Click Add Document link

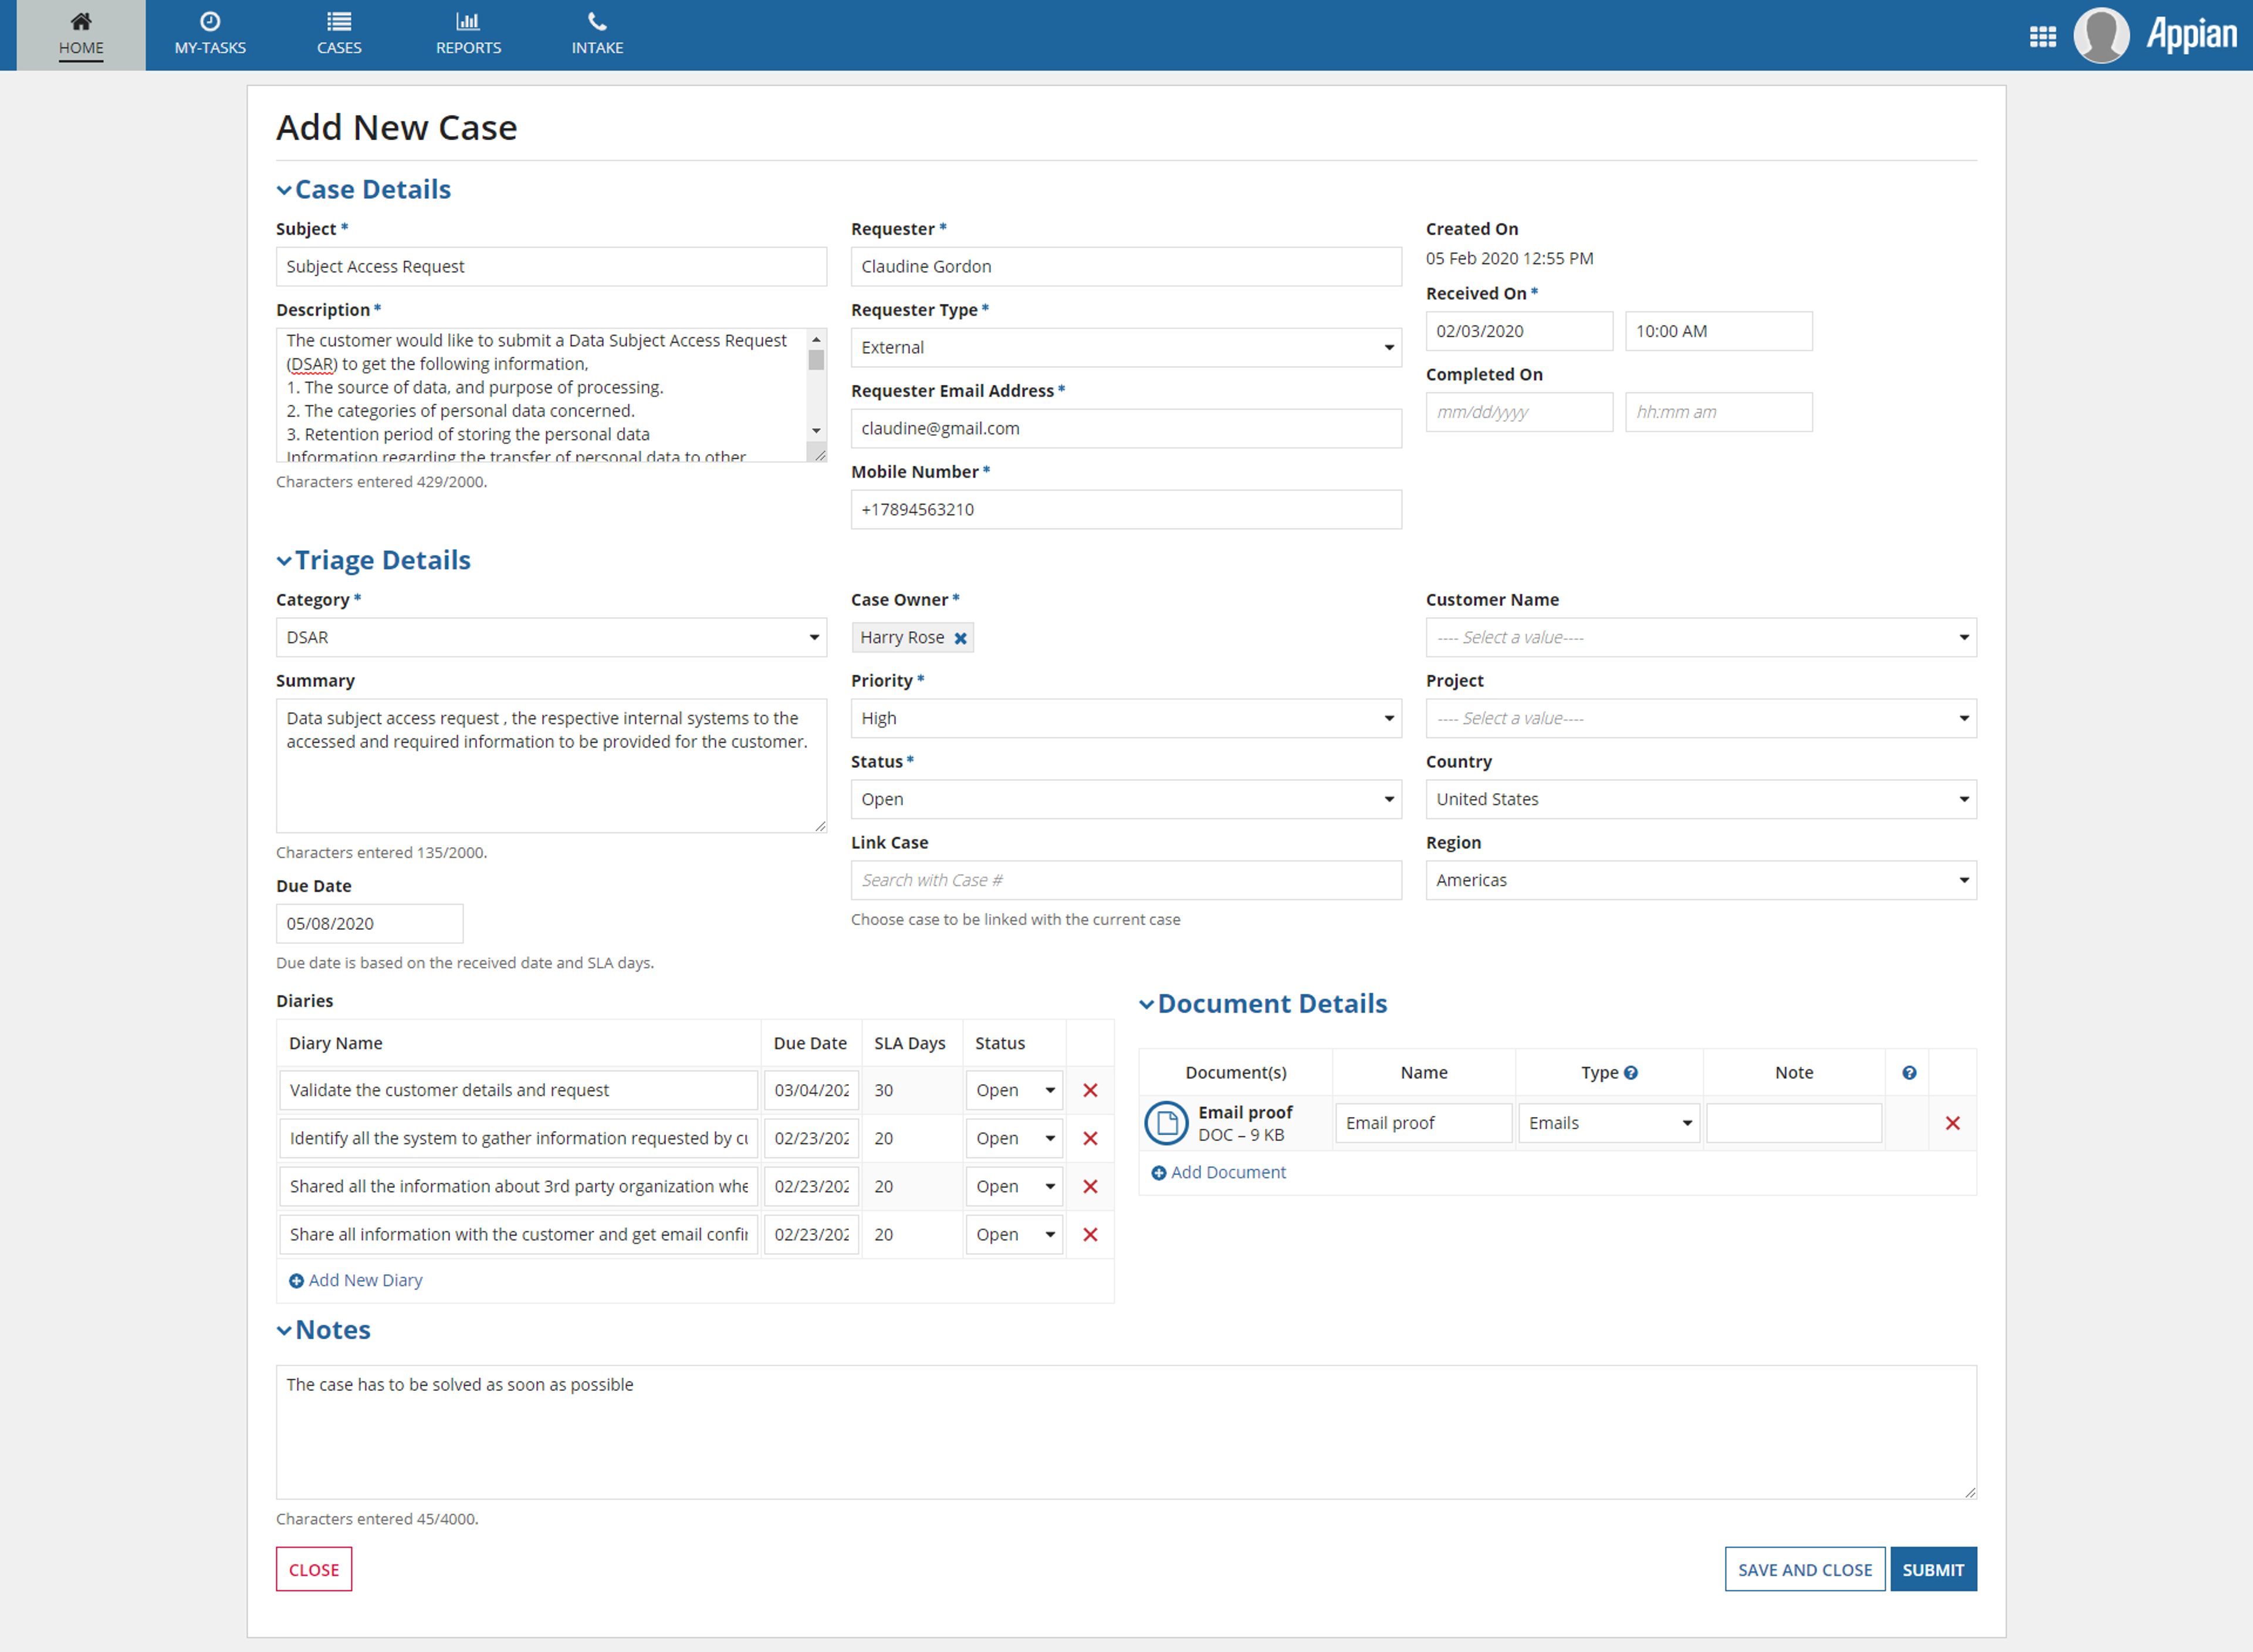[1219, 1173]
